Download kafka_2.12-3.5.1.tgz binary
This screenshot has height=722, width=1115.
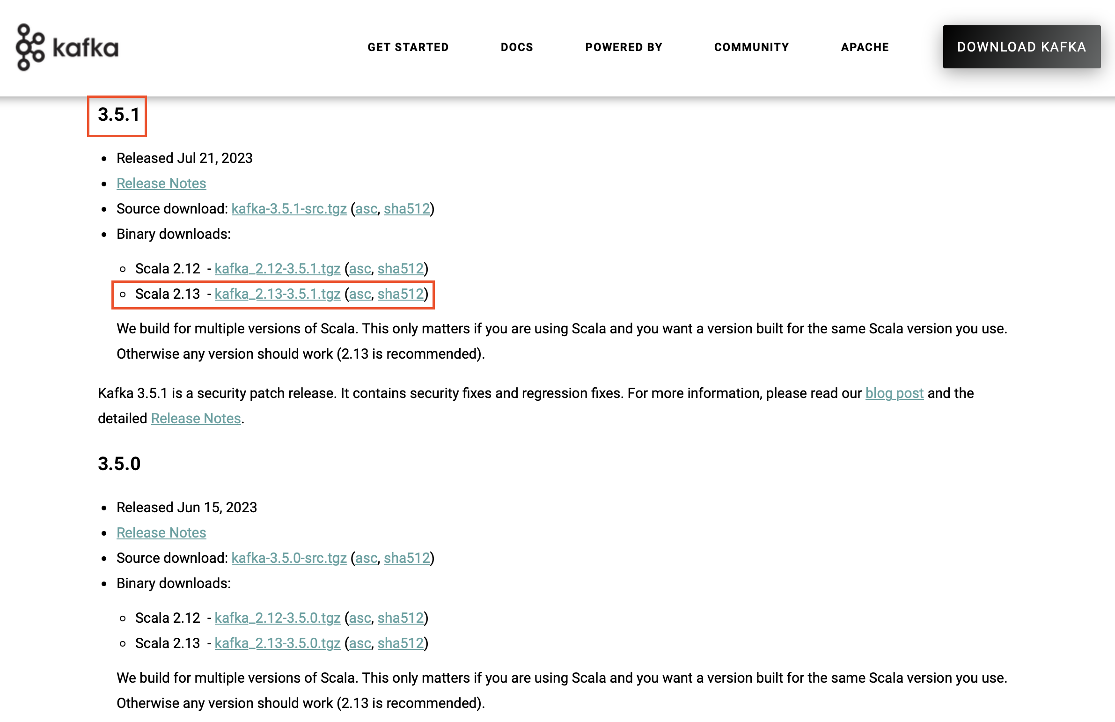277,268
